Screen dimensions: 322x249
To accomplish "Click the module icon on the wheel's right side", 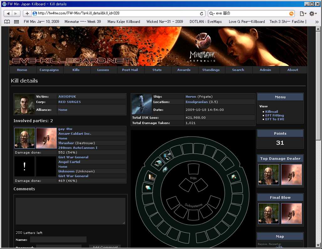I will tap(234, 177).
